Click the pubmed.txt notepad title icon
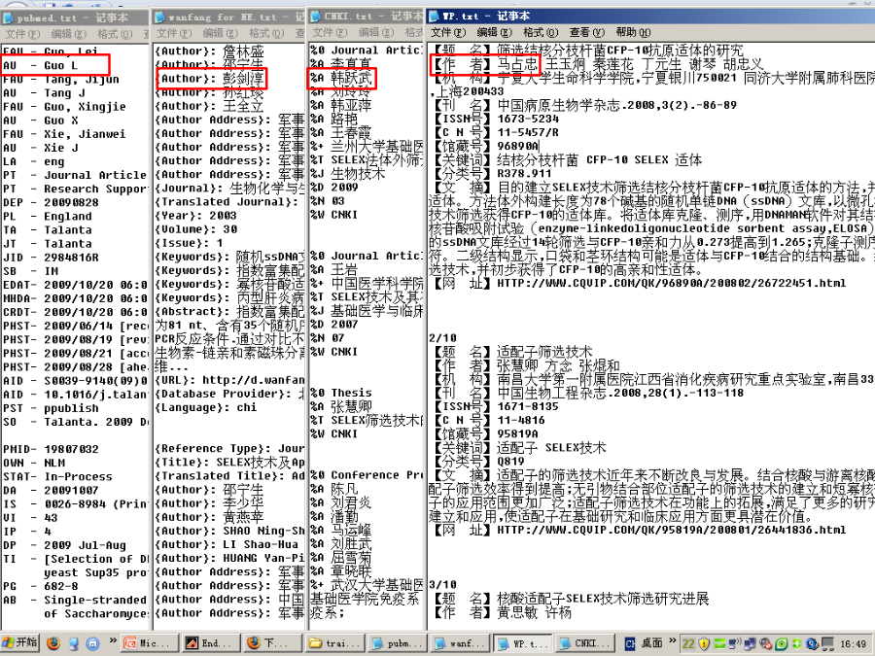Screen dimensions: 875x656 pos(9,17)
